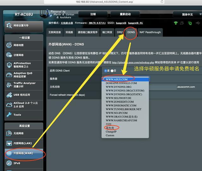Image resolution: width=202 pixels, height=171 pixels.
Task: Open the 无线路由器 operation mode link
Action: [67, 23]
